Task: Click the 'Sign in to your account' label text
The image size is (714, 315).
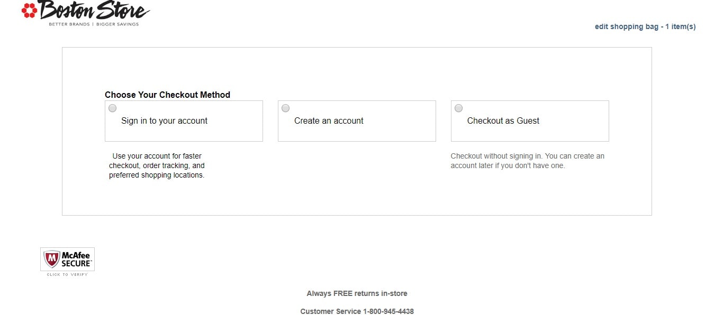Action: pos(164,121)
